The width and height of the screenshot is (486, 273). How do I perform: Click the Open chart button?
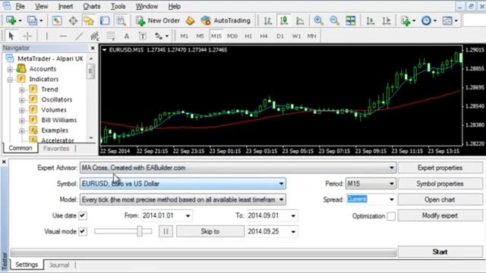(440, 199)
